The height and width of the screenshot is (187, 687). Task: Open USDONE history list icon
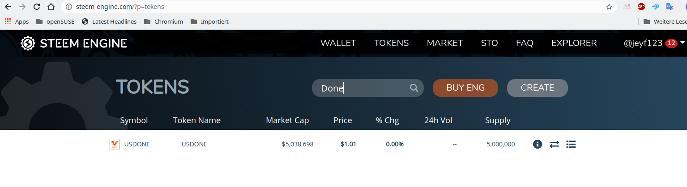[571, 144]
